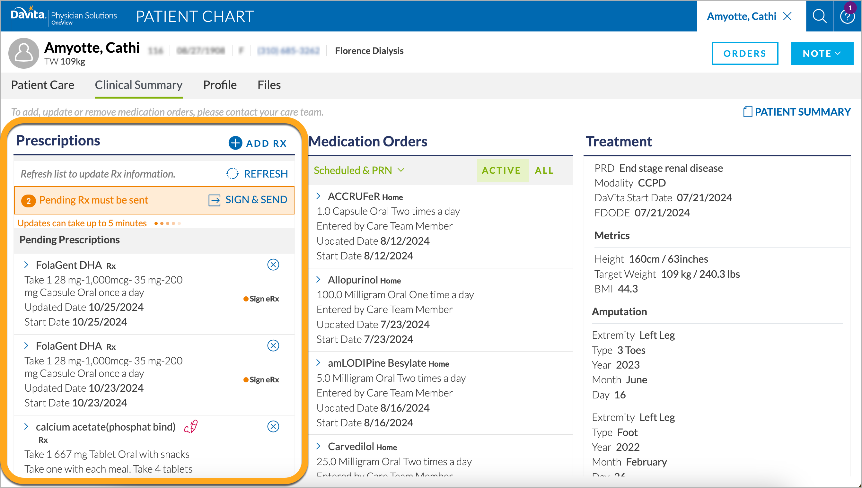Expand the Carvedilol medication order
The height and width of the screenshot is (488, 862).
(319, 446)
